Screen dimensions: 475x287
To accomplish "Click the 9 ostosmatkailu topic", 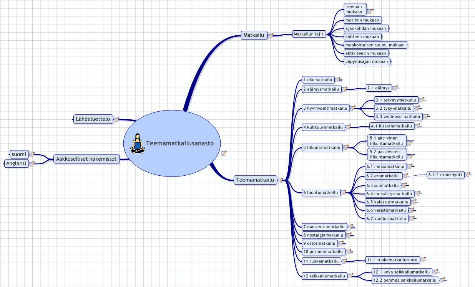I will point(319,243).
